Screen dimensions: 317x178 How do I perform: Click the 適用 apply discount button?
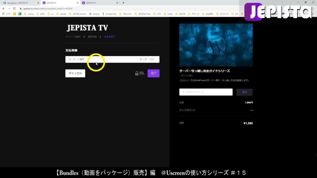[245, 92]
